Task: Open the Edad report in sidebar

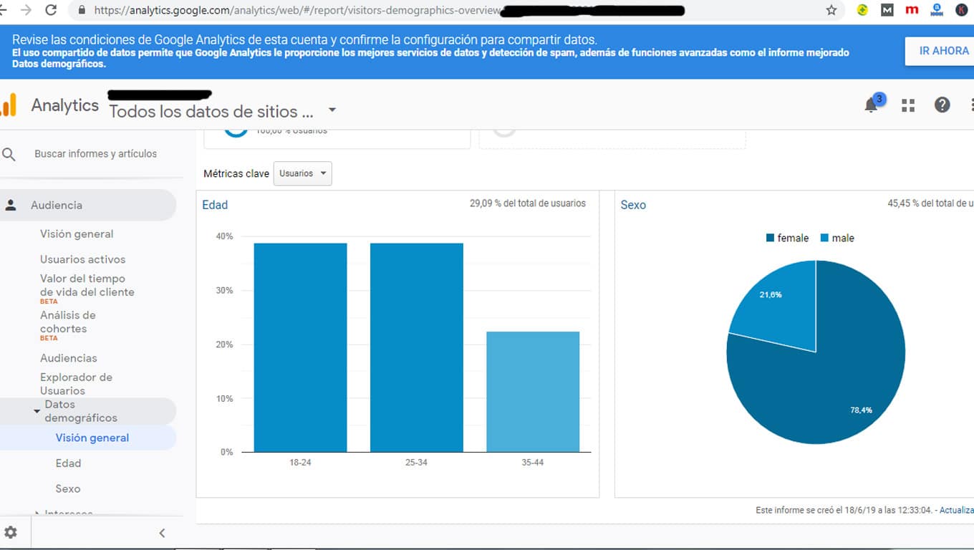Action: (68, 463)
